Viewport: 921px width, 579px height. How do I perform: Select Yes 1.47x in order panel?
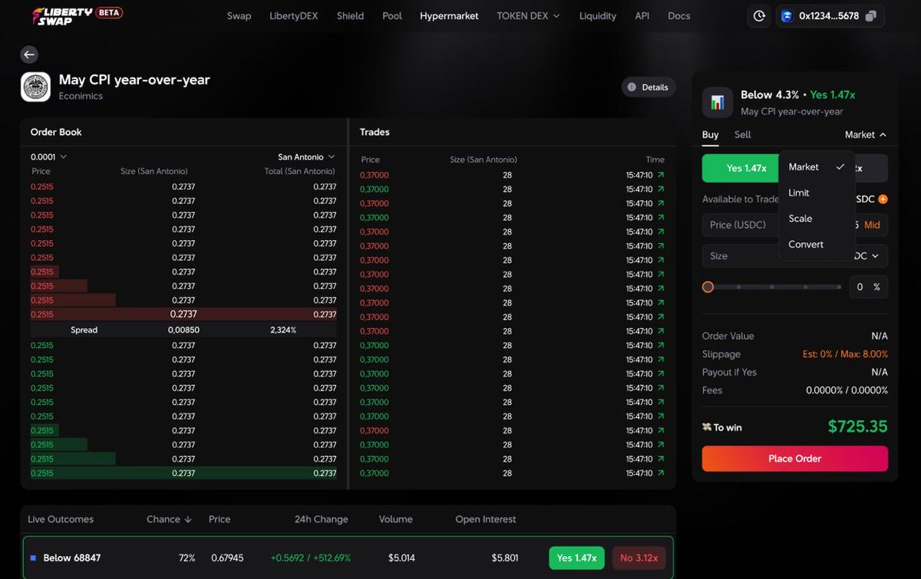tap(740, 168)
